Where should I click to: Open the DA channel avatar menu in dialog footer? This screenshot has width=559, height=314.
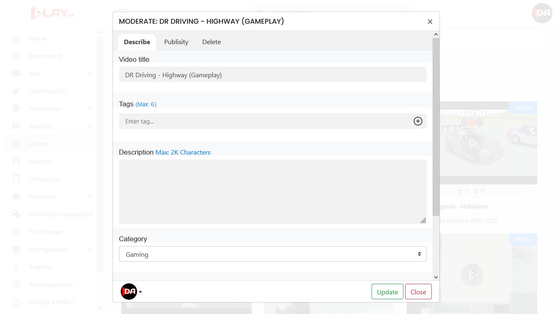click(x=131, y=292)
